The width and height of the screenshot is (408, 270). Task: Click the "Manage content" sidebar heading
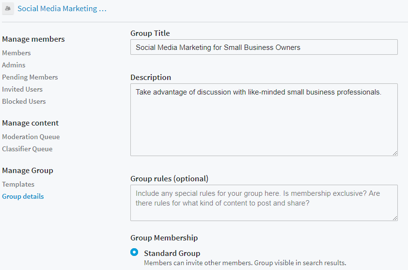(x=31, y=123)
